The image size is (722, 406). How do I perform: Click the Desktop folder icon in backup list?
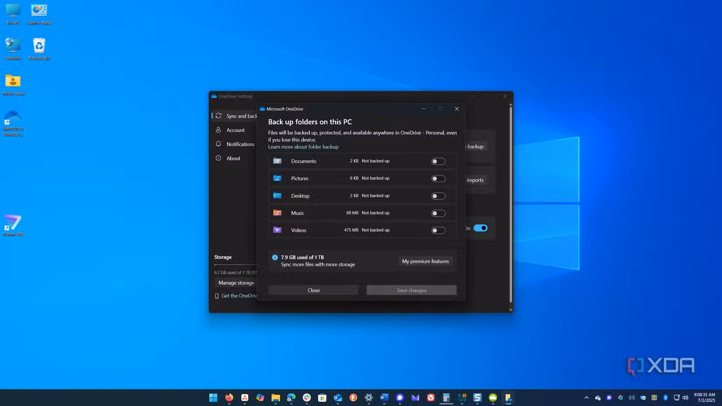[x=277, y=196]
